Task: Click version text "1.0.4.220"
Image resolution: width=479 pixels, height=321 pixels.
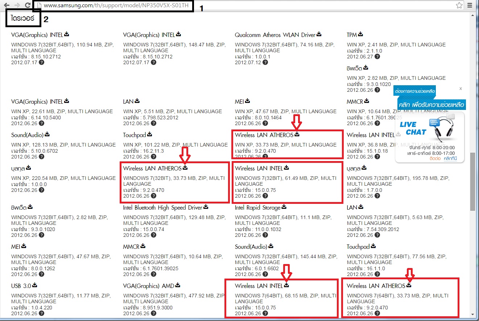Action: (x=41, y=308)
